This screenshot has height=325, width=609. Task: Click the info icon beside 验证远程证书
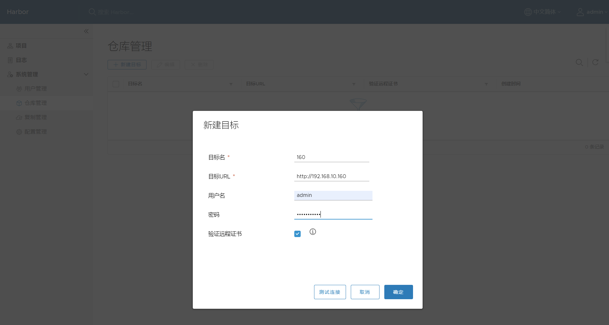tap(313, 232)
